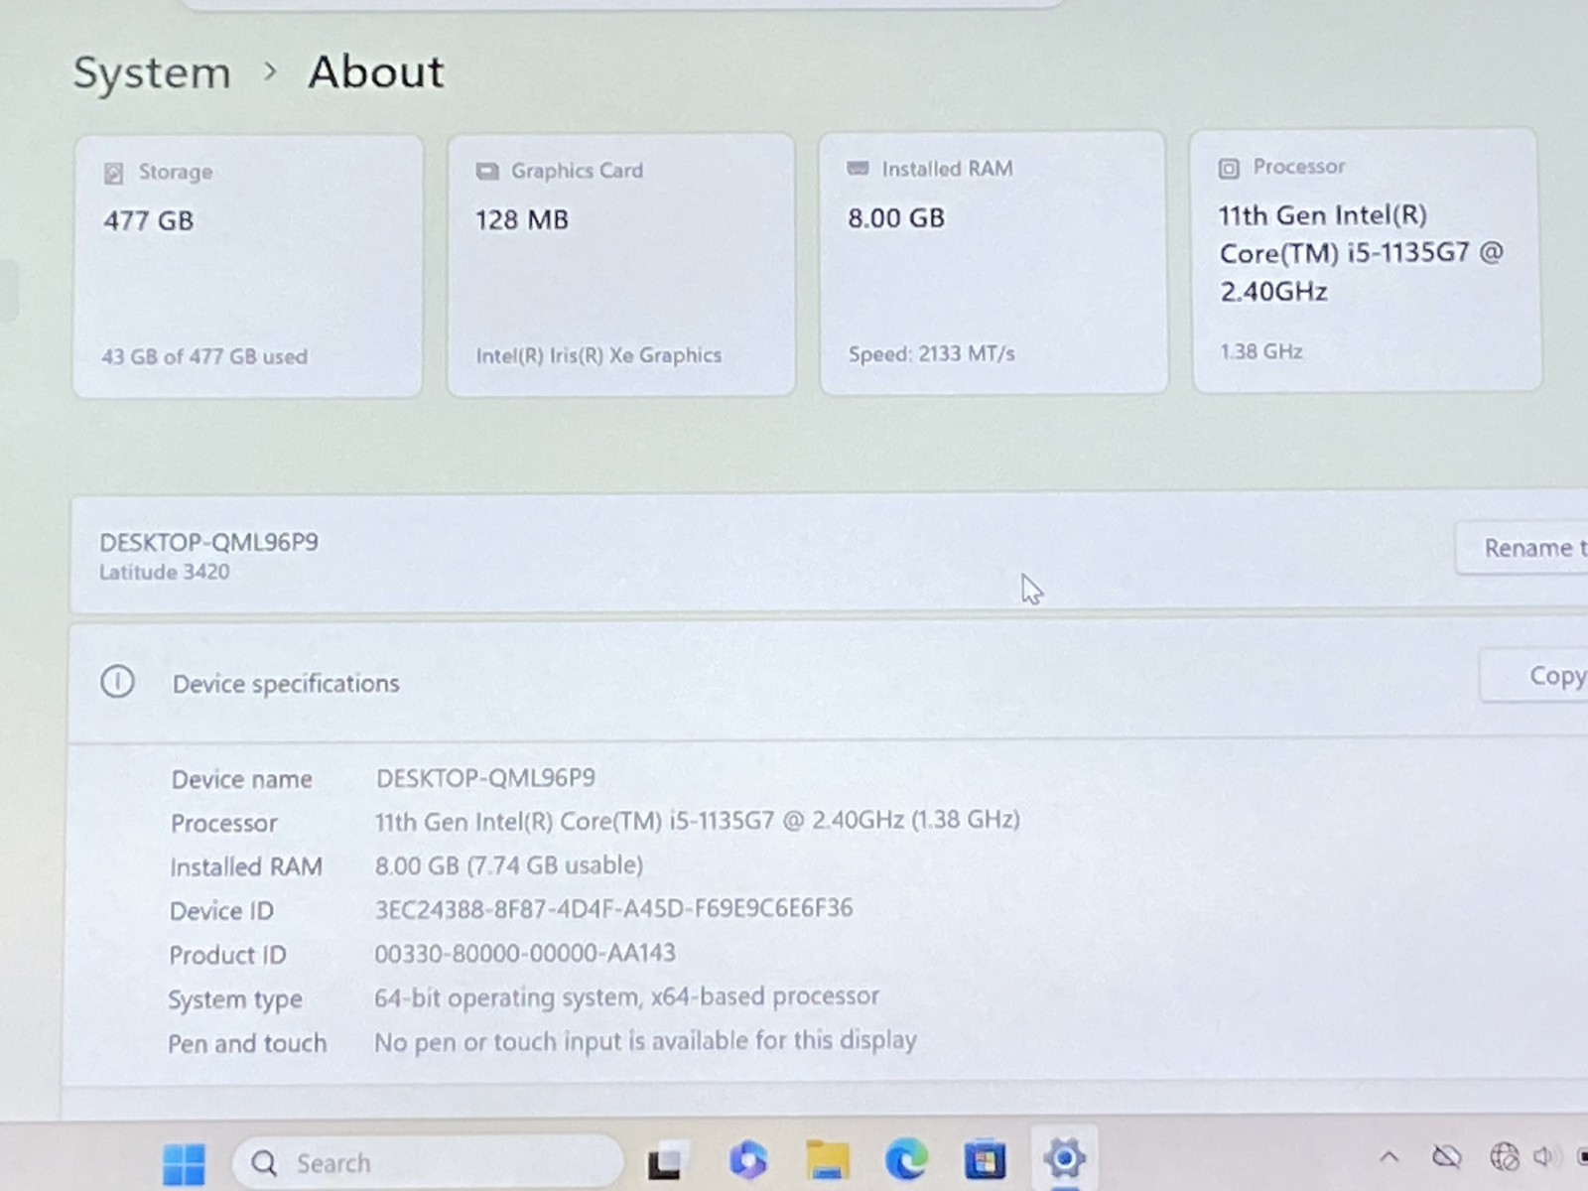Image resolution: width=1588 pixels, height=1191 pixels.
Task: Click the 'Product ID' label
Action: tap(227, 955)
